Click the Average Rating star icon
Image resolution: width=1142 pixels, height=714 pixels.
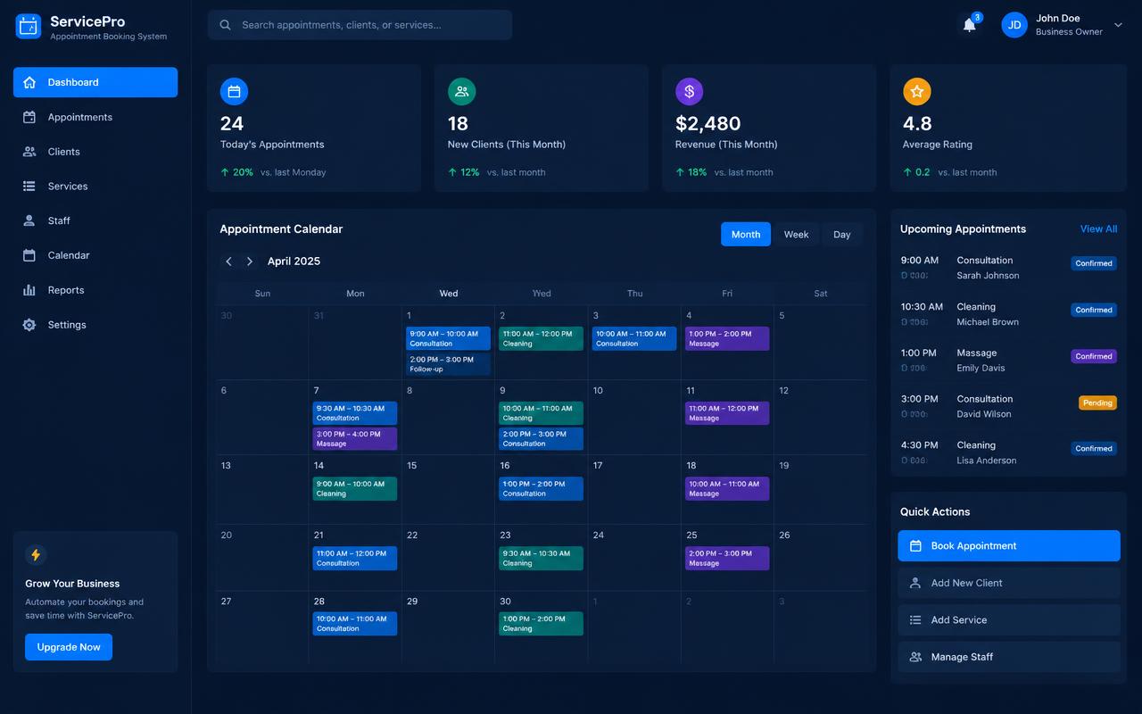[x=917, y=91]
